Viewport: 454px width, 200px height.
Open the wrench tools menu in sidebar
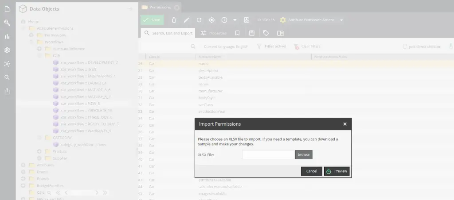pos(7,23)
